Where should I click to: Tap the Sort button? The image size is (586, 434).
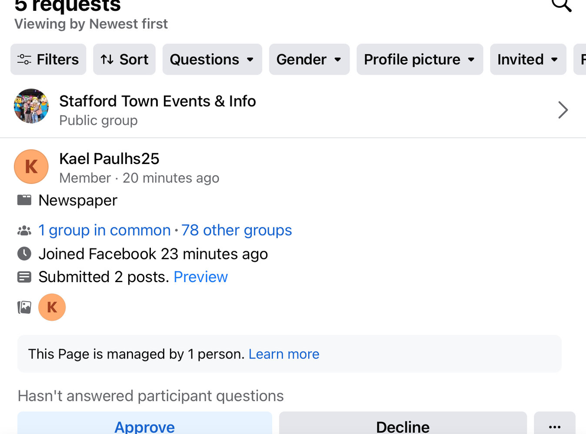(x=124, y=59)
